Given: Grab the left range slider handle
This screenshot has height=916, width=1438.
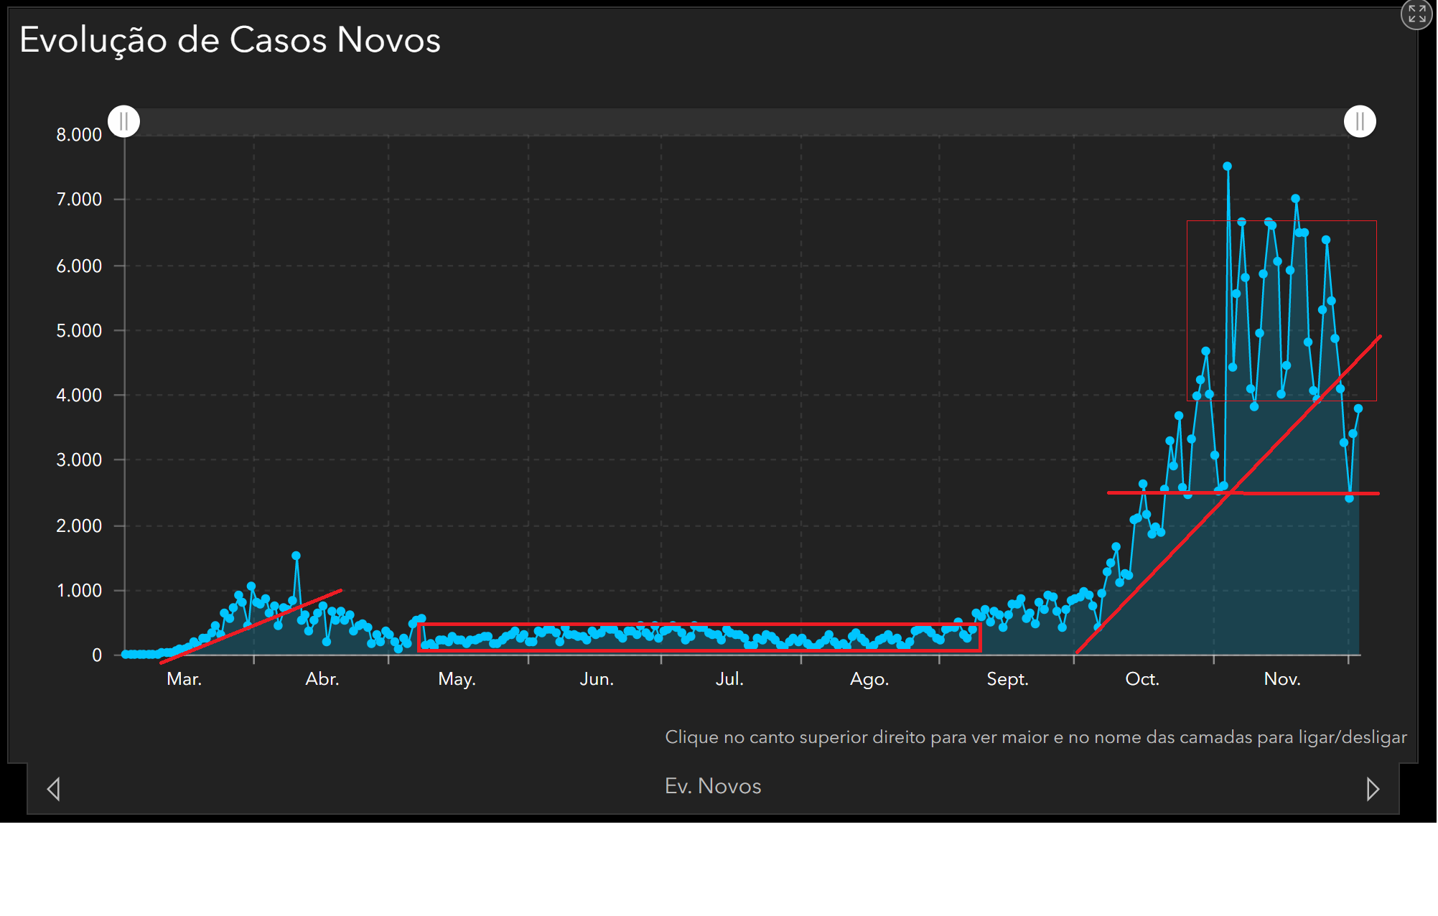Looking at the screenshot, I should click(x=124, y=121).
